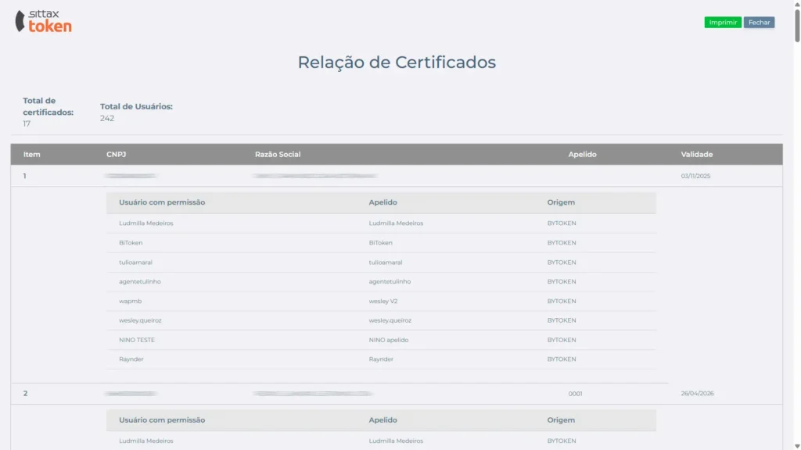
Task: Select user tulioamaral in permission column
Action: [x=135, y=262]
